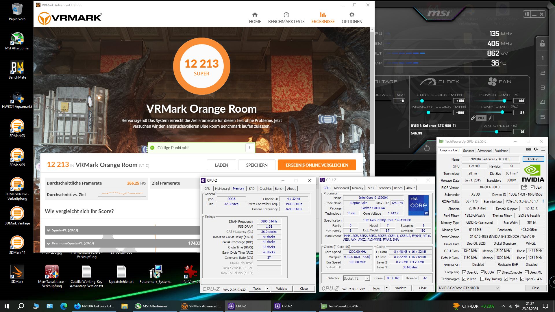Adjust the Fan Speed slider in Afterburner

pyautogui.click(x=496, y=132)
